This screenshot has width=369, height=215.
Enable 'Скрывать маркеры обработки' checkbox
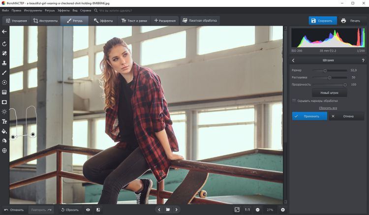294,100
